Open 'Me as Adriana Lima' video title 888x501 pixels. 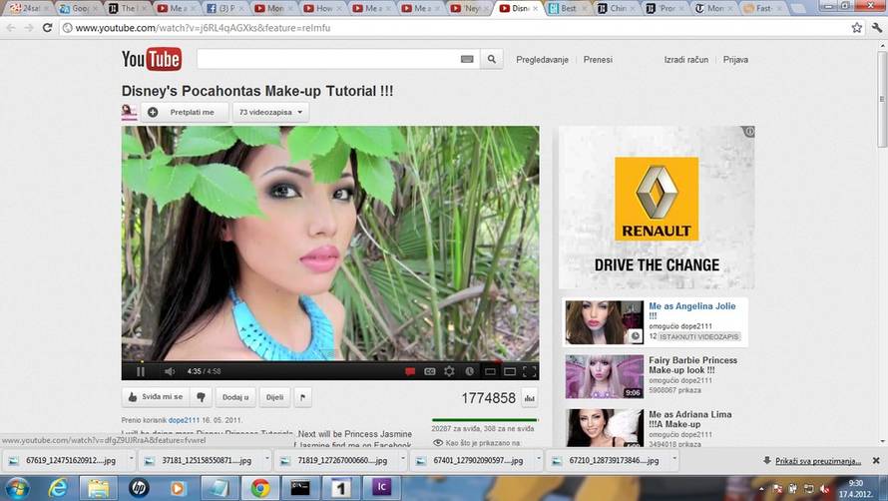(690, 419)
